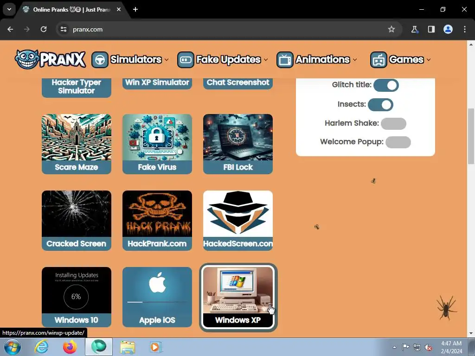Click the network tray icon
475x356 pixels.
[x=417, y=348]
